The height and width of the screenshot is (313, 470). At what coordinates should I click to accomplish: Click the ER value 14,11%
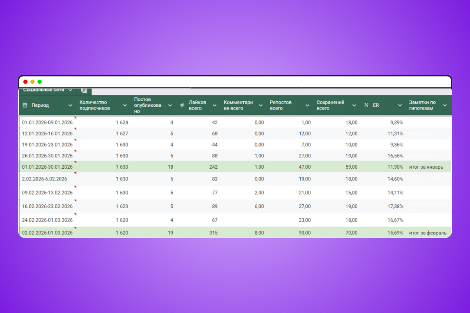(x=395, y=193)
